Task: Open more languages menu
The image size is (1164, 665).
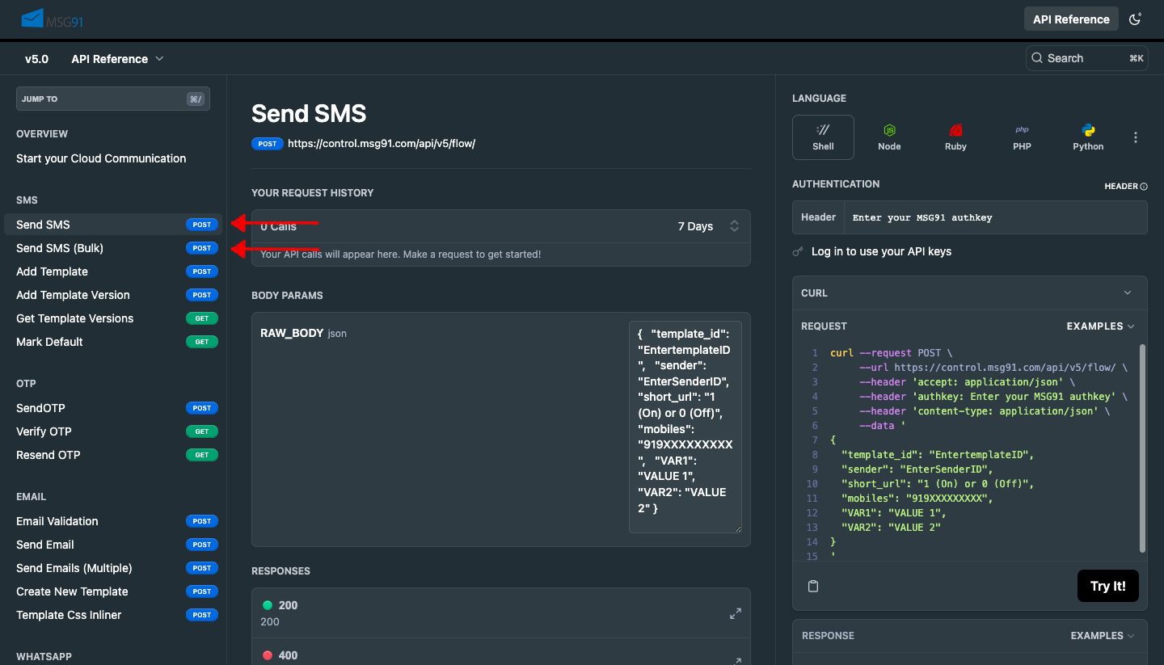Action: pyautogui.click(x=1135, y=137)
